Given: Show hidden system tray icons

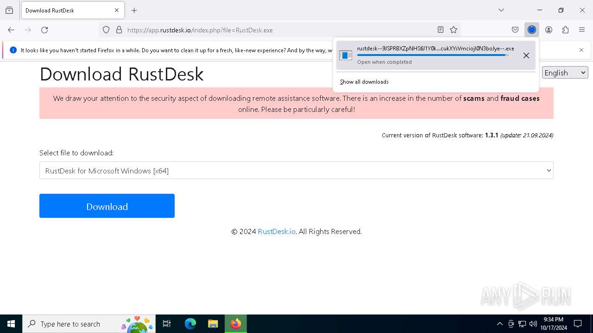Looking at the screenshot, I should coord(499,324).
